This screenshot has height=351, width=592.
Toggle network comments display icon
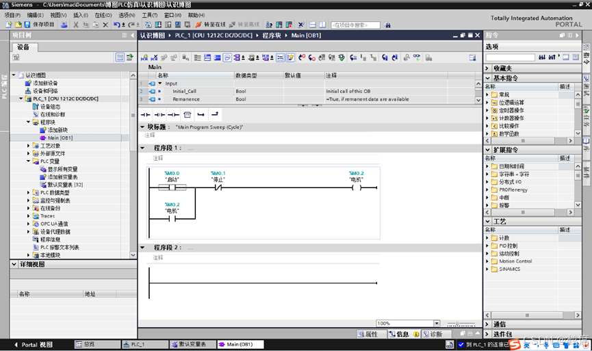coord(227,57)
